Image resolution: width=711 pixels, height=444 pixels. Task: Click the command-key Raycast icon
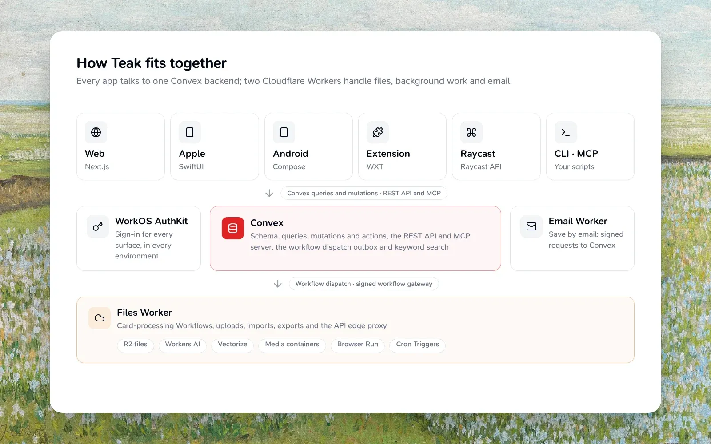click(x=471, y=132)
